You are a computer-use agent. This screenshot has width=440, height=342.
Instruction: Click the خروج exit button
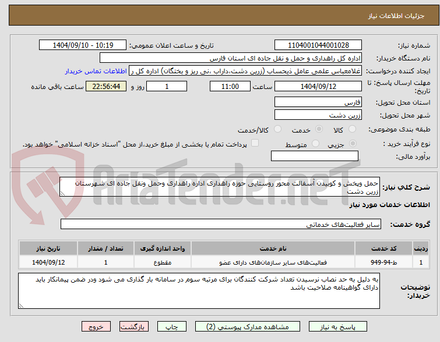[x=96, y=327]
